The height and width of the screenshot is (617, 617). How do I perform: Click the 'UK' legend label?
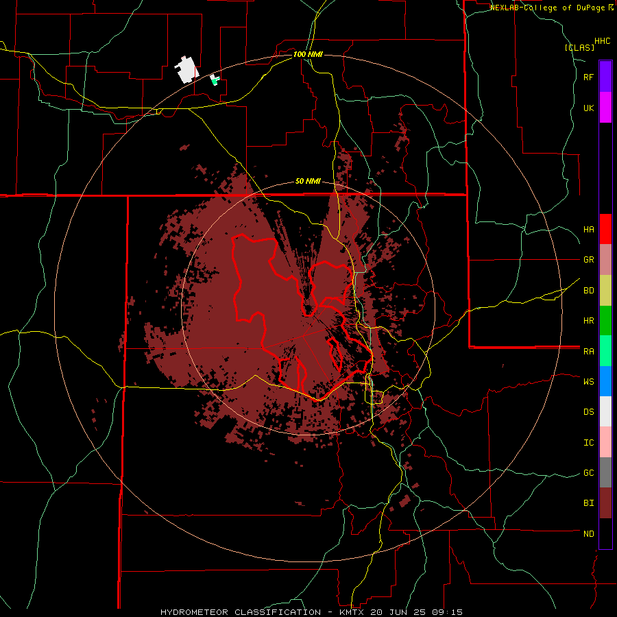click(588, 108)
